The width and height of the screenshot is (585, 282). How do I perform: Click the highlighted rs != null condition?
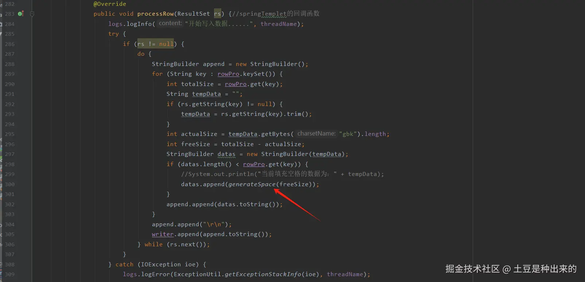(156, 44)
